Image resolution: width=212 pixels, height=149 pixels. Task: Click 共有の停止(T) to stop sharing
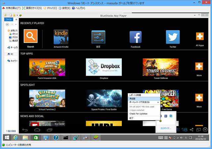[x=11, y=8]
